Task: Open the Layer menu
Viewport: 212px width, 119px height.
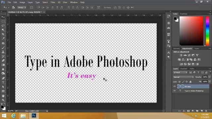Action: pos(30,2)
